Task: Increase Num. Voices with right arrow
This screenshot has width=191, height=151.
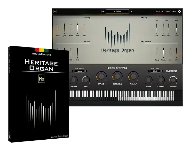Action: [86, 71]
